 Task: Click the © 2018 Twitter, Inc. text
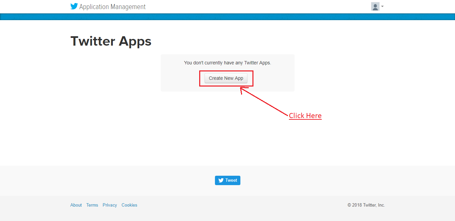point(366,205)
